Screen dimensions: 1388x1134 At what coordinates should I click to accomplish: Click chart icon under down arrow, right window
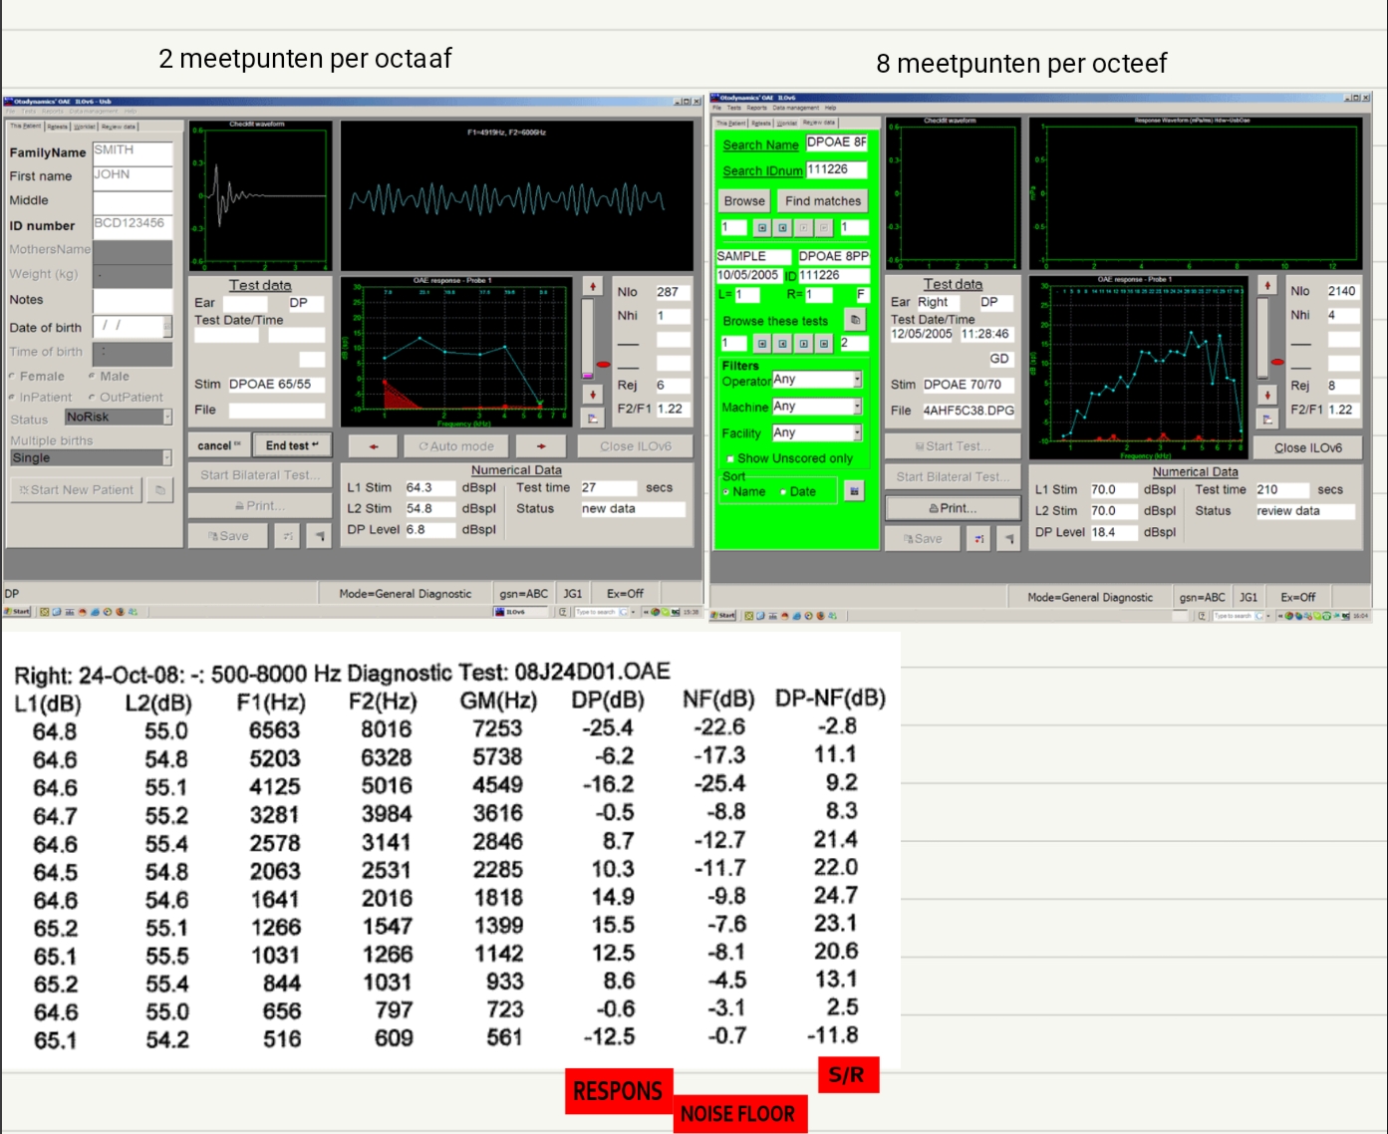[x=1267, y=420]
